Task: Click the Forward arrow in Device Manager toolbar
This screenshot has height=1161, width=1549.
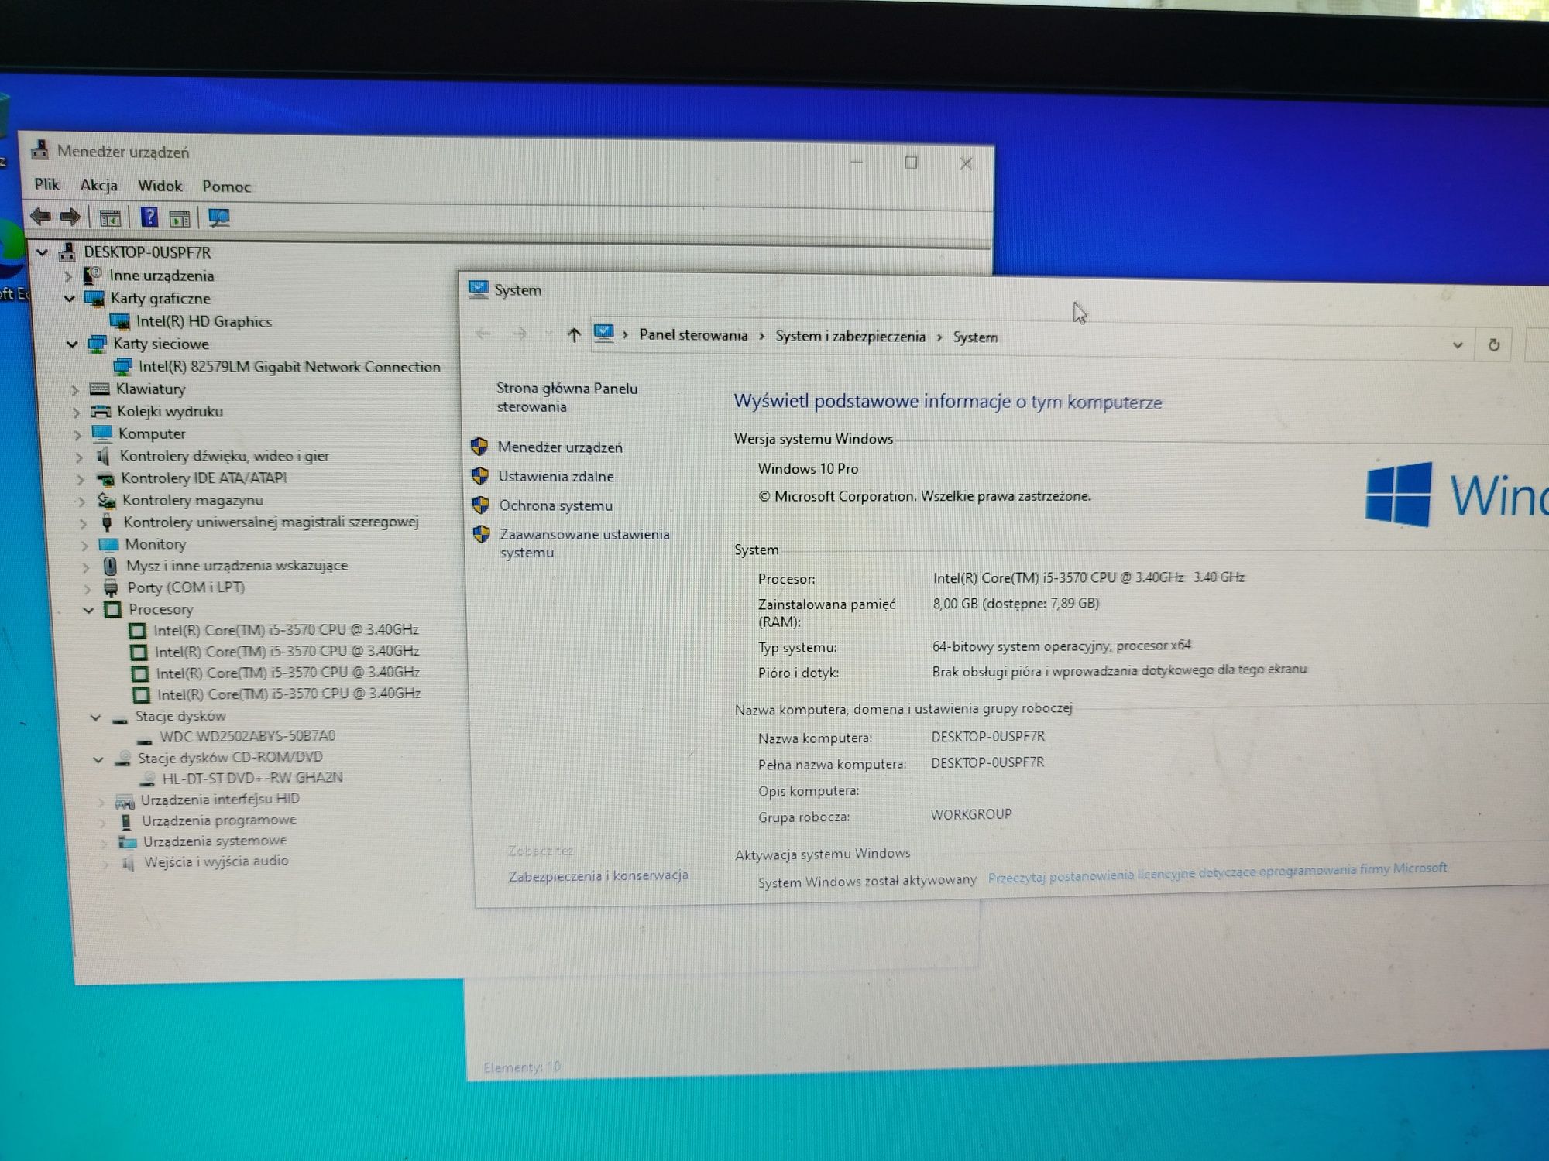Action: tap(70, 217)
